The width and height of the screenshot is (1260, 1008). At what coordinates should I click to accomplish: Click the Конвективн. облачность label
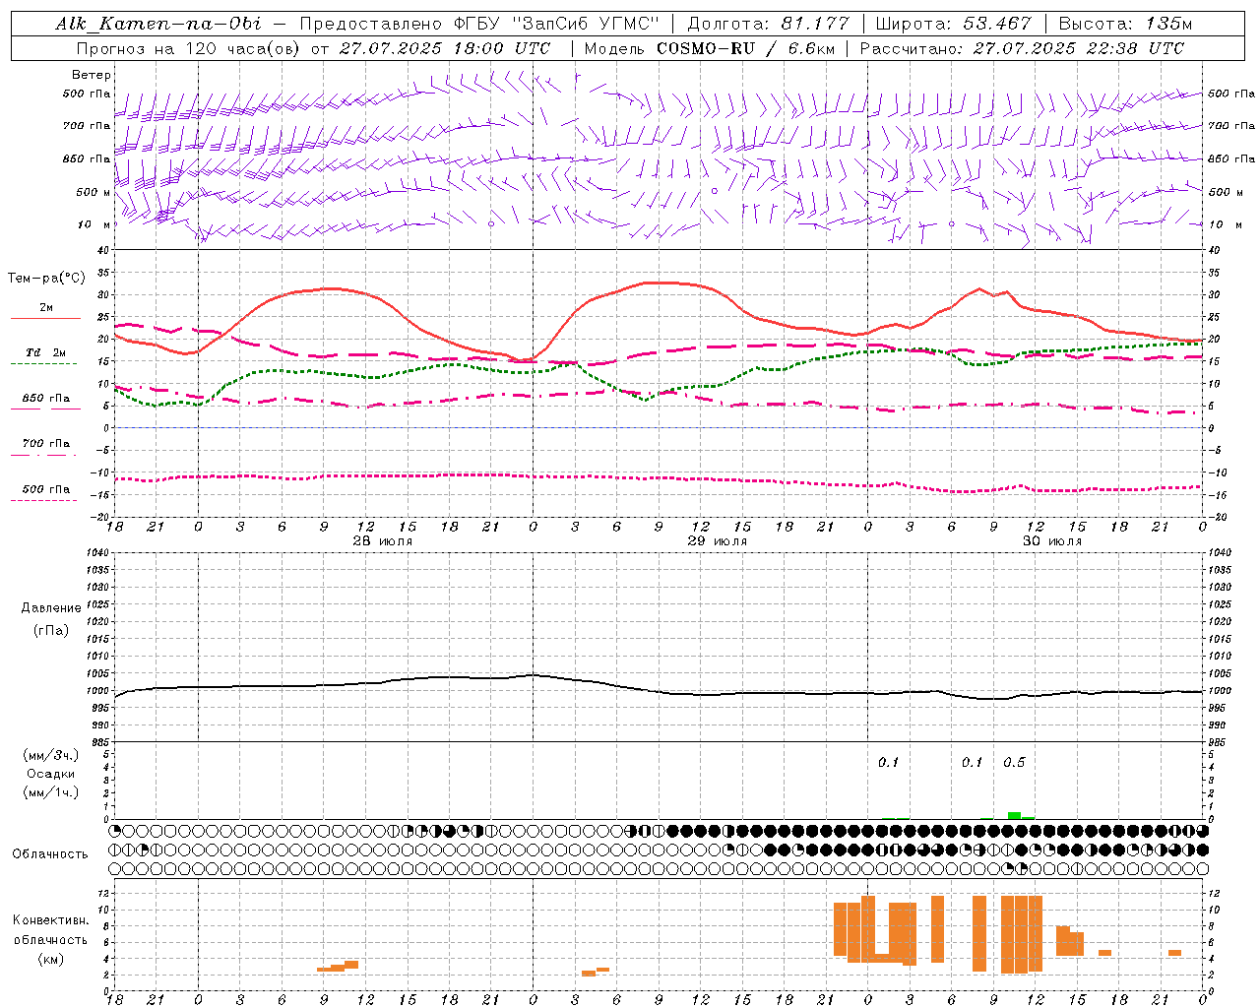(50, 930)
